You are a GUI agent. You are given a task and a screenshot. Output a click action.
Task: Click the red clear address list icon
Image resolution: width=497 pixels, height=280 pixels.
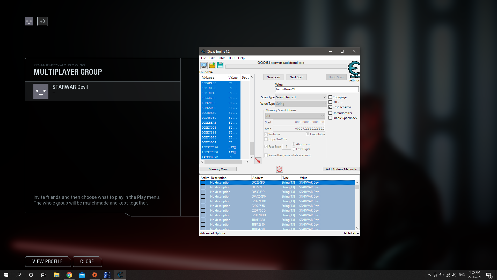[279, 169]
